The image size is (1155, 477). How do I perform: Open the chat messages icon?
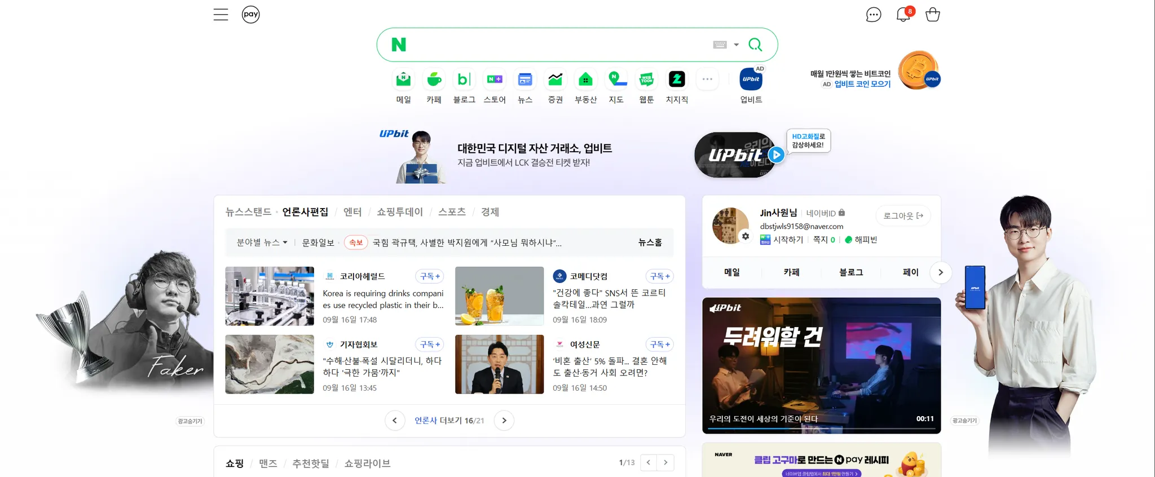point(874,15)
